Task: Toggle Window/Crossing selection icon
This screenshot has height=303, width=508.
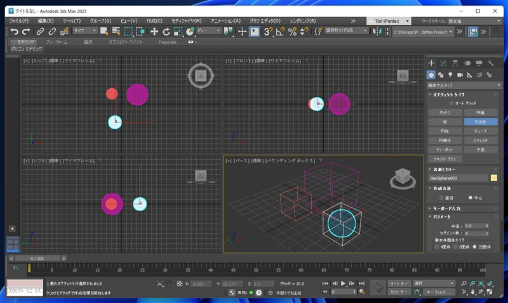Action: click(140, 31)
